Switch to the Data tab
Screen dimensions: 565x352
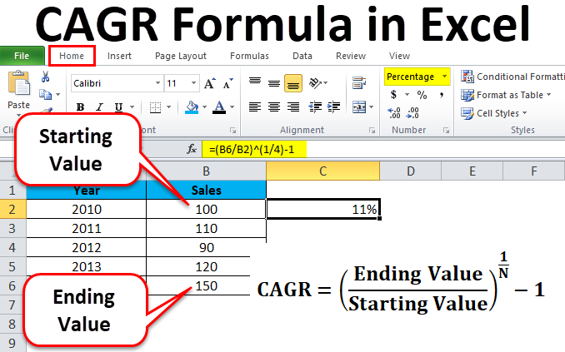[302, 56]
